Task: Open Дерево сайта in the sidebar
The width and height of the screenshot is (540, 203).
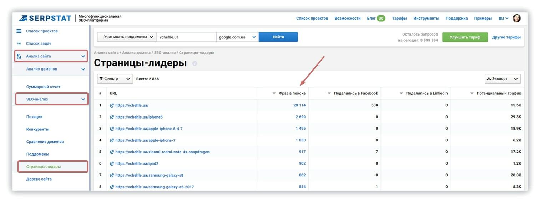Action: pos(39,179)
